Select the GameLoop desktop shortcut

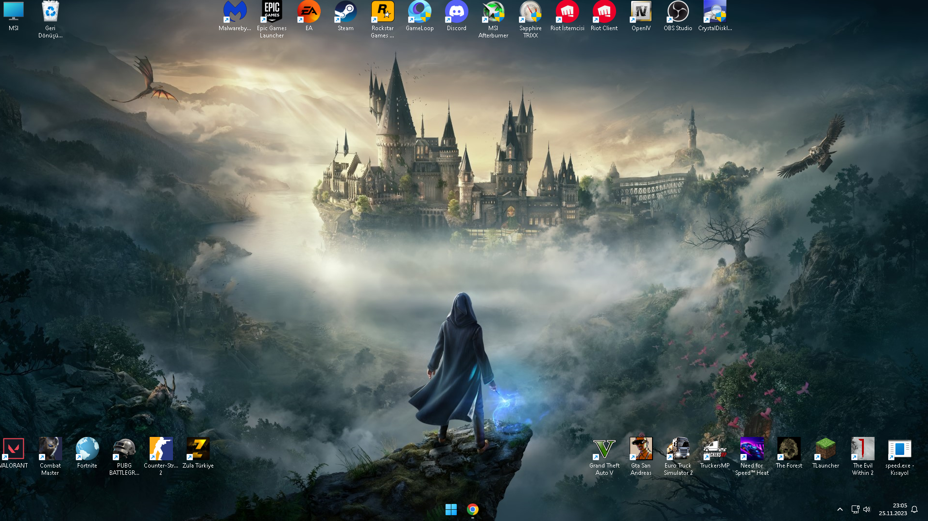click(x=420, y=16)
